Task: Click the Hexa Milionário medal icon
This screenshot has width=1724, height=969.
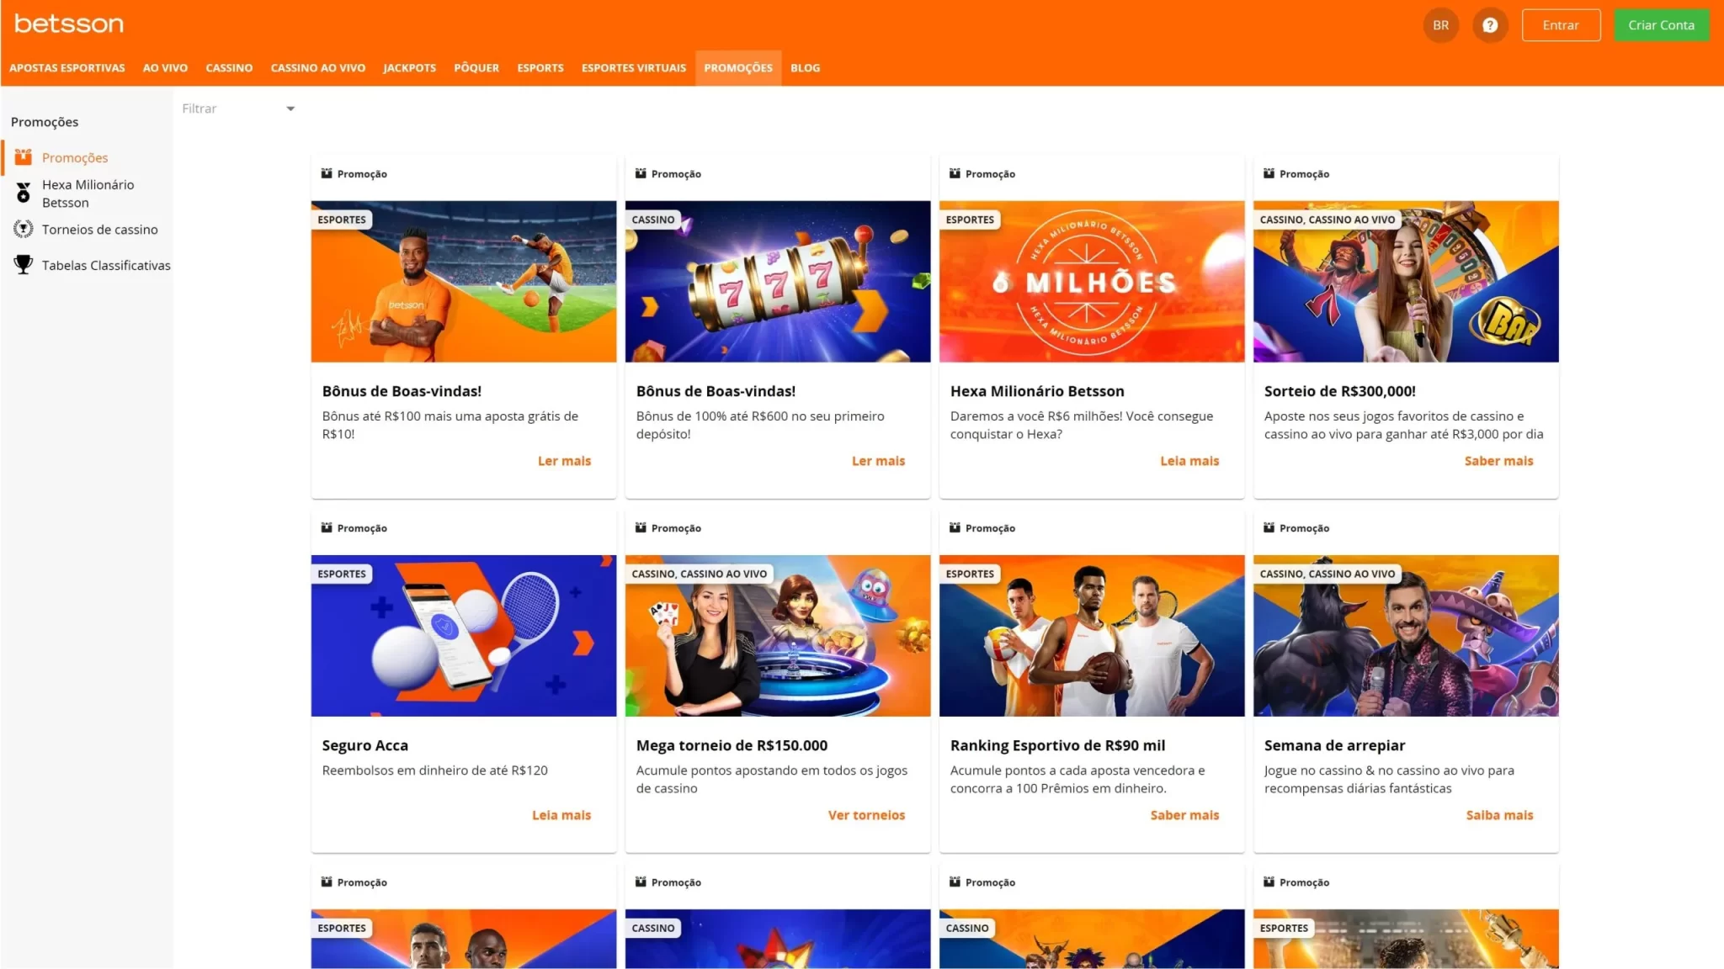Action: pos(24,193)
